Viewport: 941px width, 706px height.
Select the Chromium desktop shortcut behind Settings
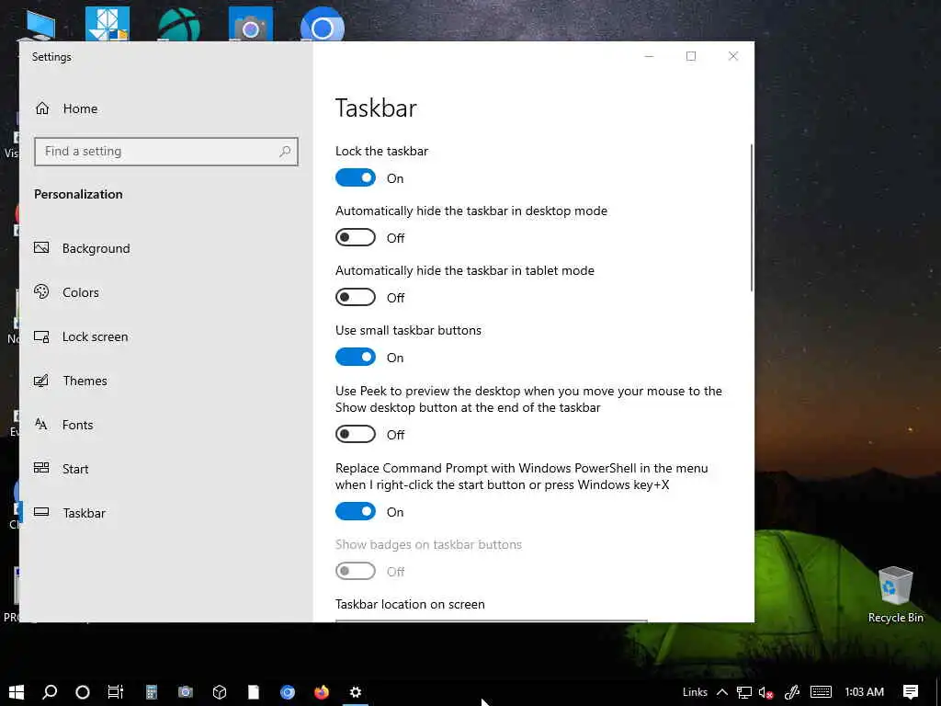click(323, 25)
